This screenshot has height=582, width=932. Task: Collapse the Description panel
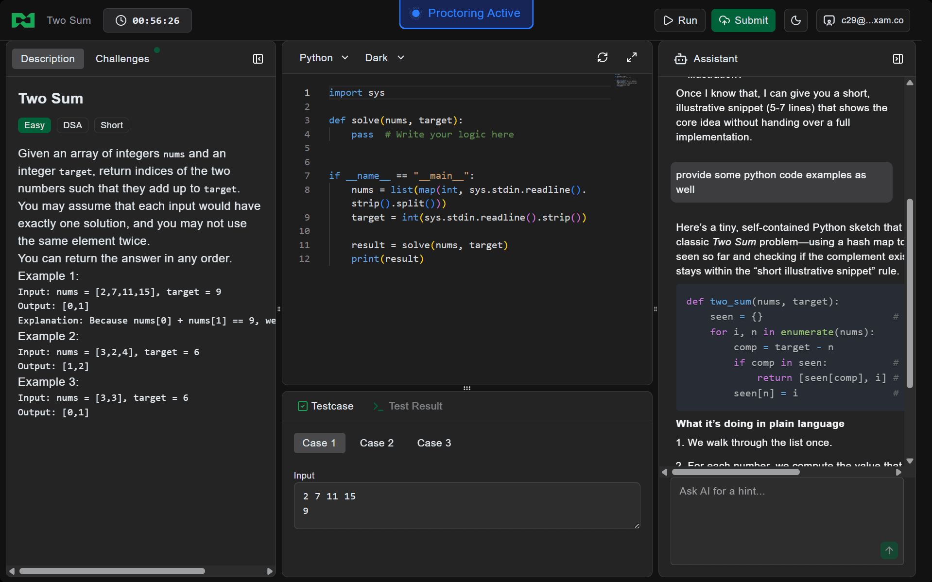258,59
